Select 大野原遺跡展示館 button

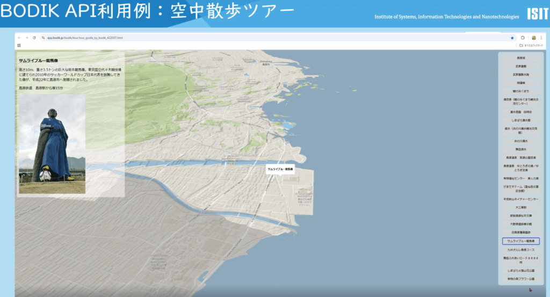(x=521, y=224)
